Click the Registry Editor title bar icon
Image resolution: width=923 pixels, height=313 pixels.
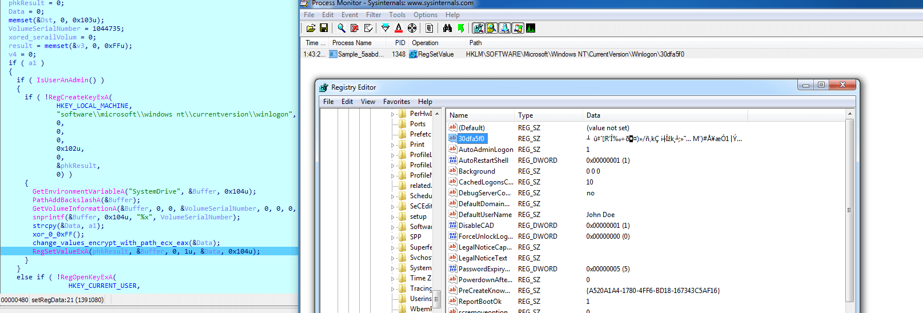pyautogui.click(x=324, y=87)
